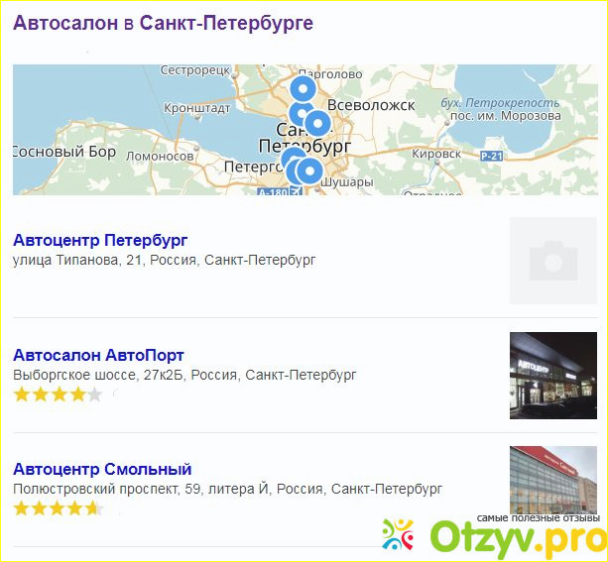Open the Автоцентр Петербург listing
Image resolution: width=608 pixels, height=562 pixels.
[x=100, y=240]
